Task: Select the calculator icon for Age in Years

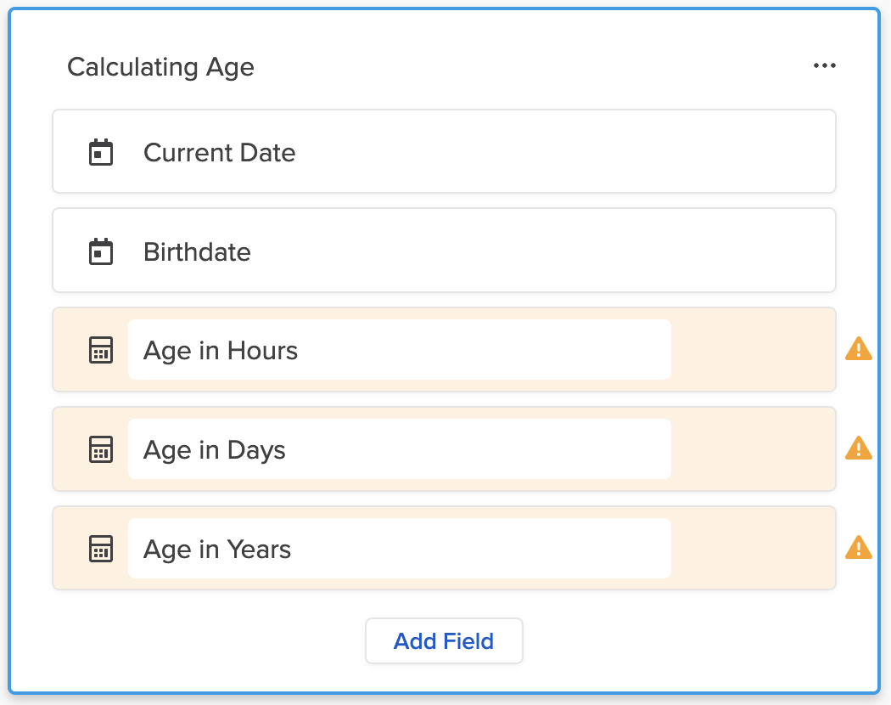Action: pyautogui.click(x=101, y=549)
